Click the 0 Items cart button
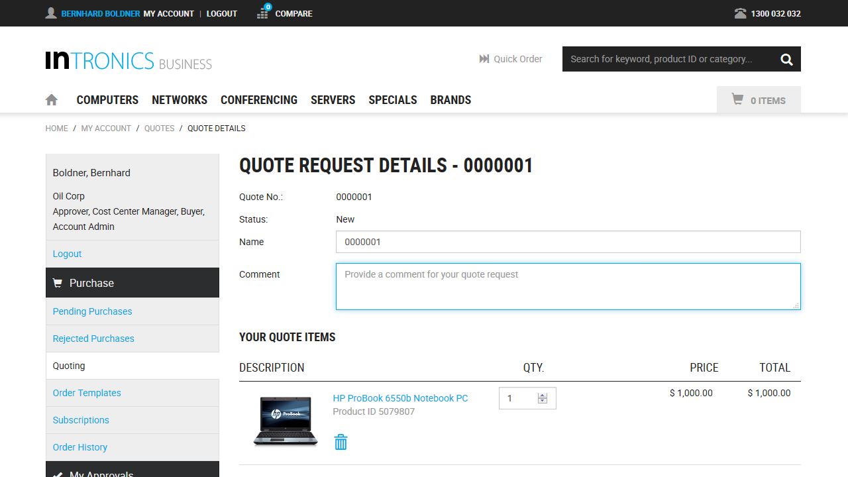The image size is (848, 477). coord(759,100)
